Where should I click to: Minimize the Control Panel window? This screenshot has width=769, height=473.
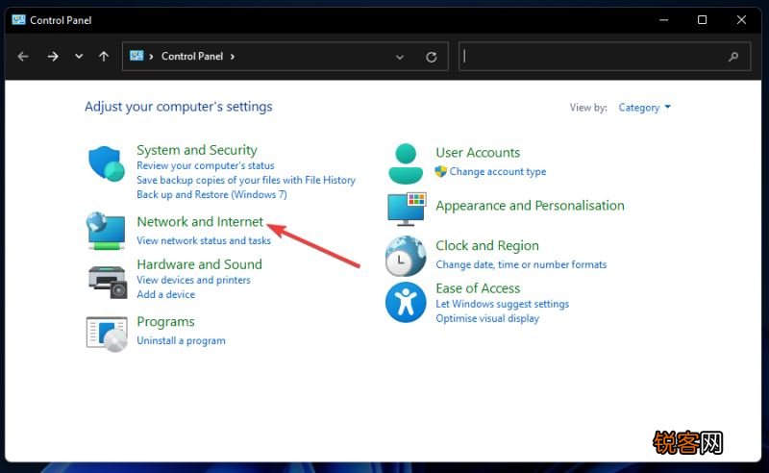663,20
